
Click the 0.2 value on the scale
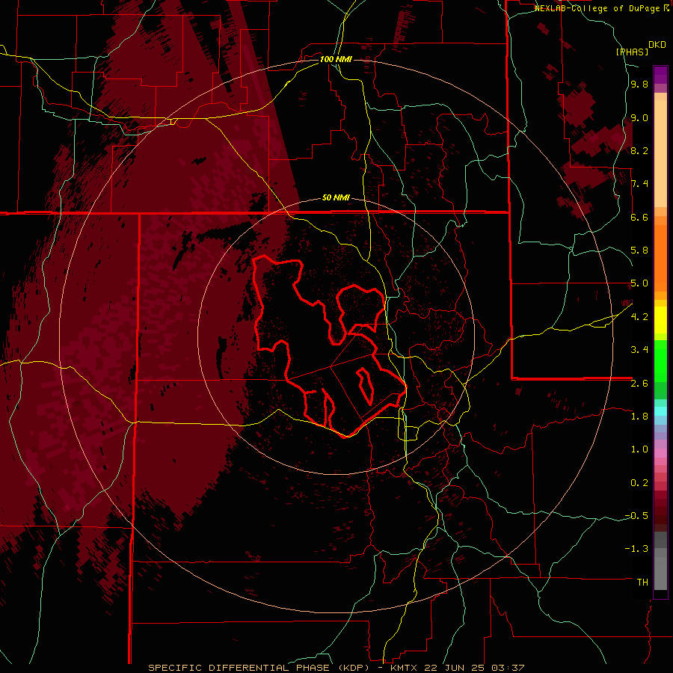[639, 483]
